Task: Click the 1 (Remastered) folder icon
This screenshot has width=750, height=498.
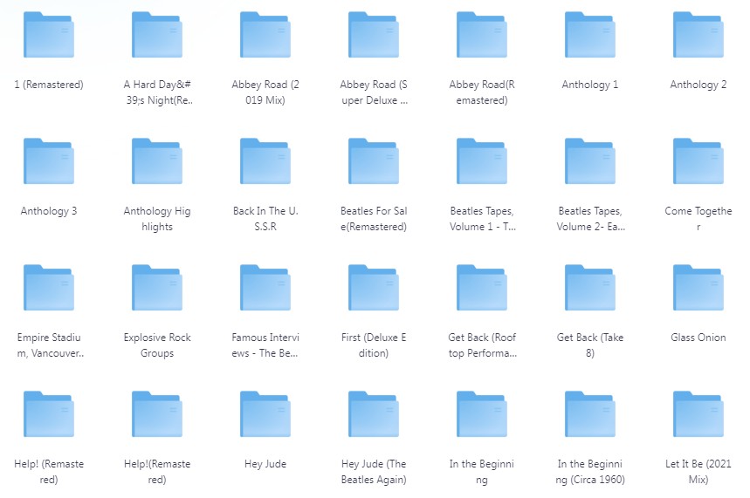Action: [x=49, y=36]
